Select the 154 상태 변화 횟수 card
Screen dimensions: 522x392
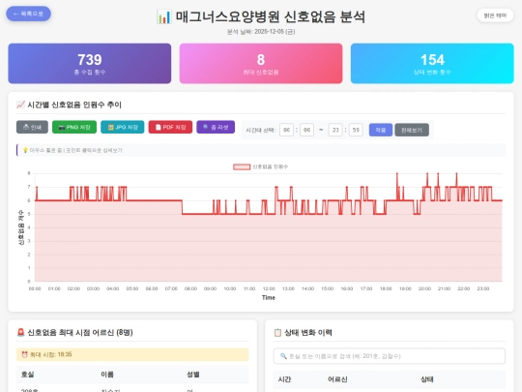point(432,63)
